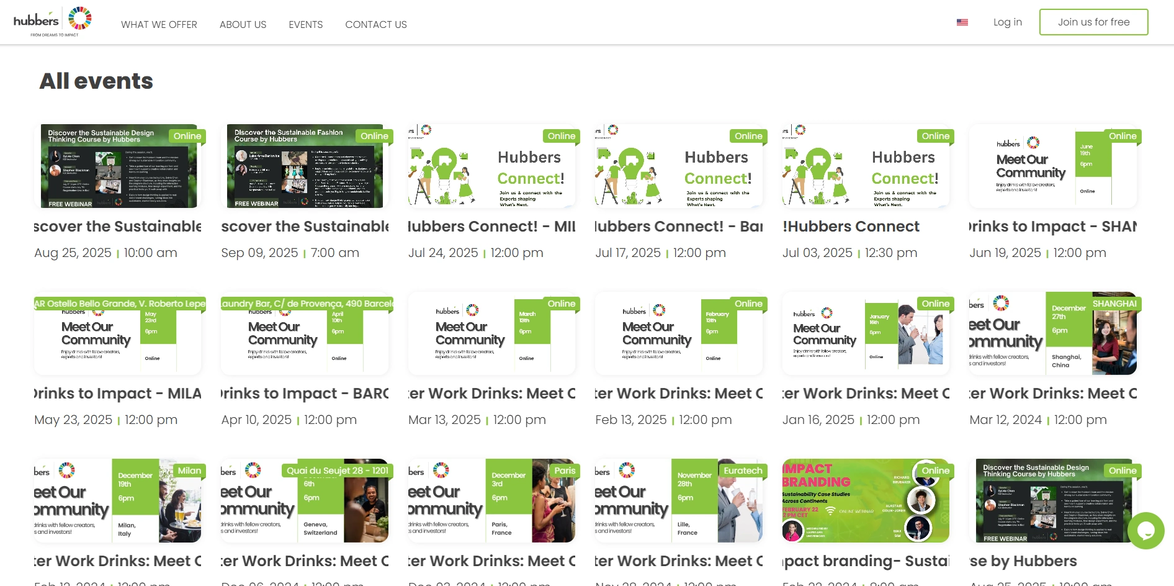This screenshot has width=1174, height=586.
Task: Open the May 23rd Meet Our Community thumbnail
Action: (118, 333)
